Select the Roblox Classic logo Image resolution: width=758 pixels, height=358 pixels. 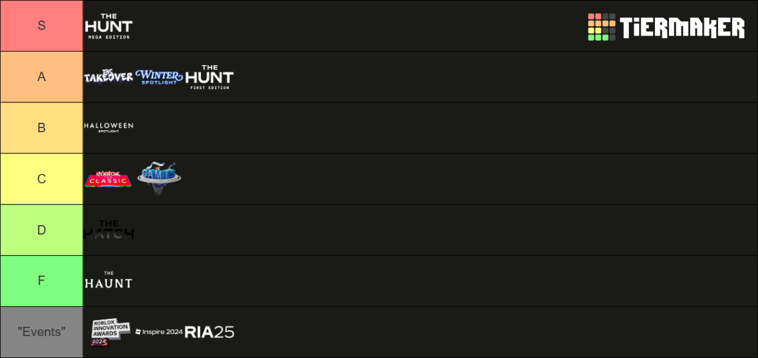pos(108,179)
